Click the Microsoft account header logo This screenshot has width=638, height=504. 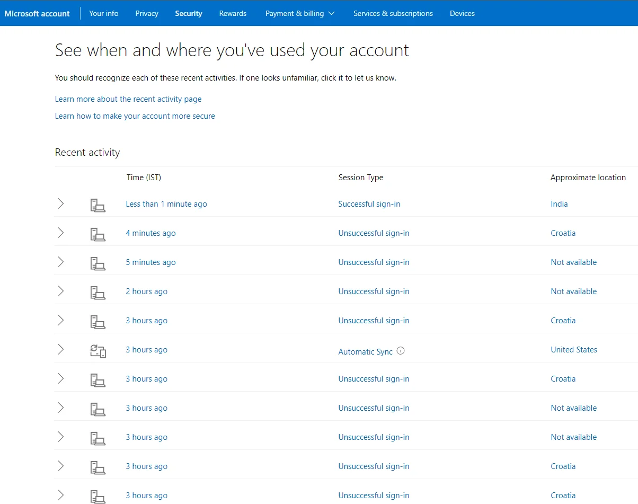(37, 13)
